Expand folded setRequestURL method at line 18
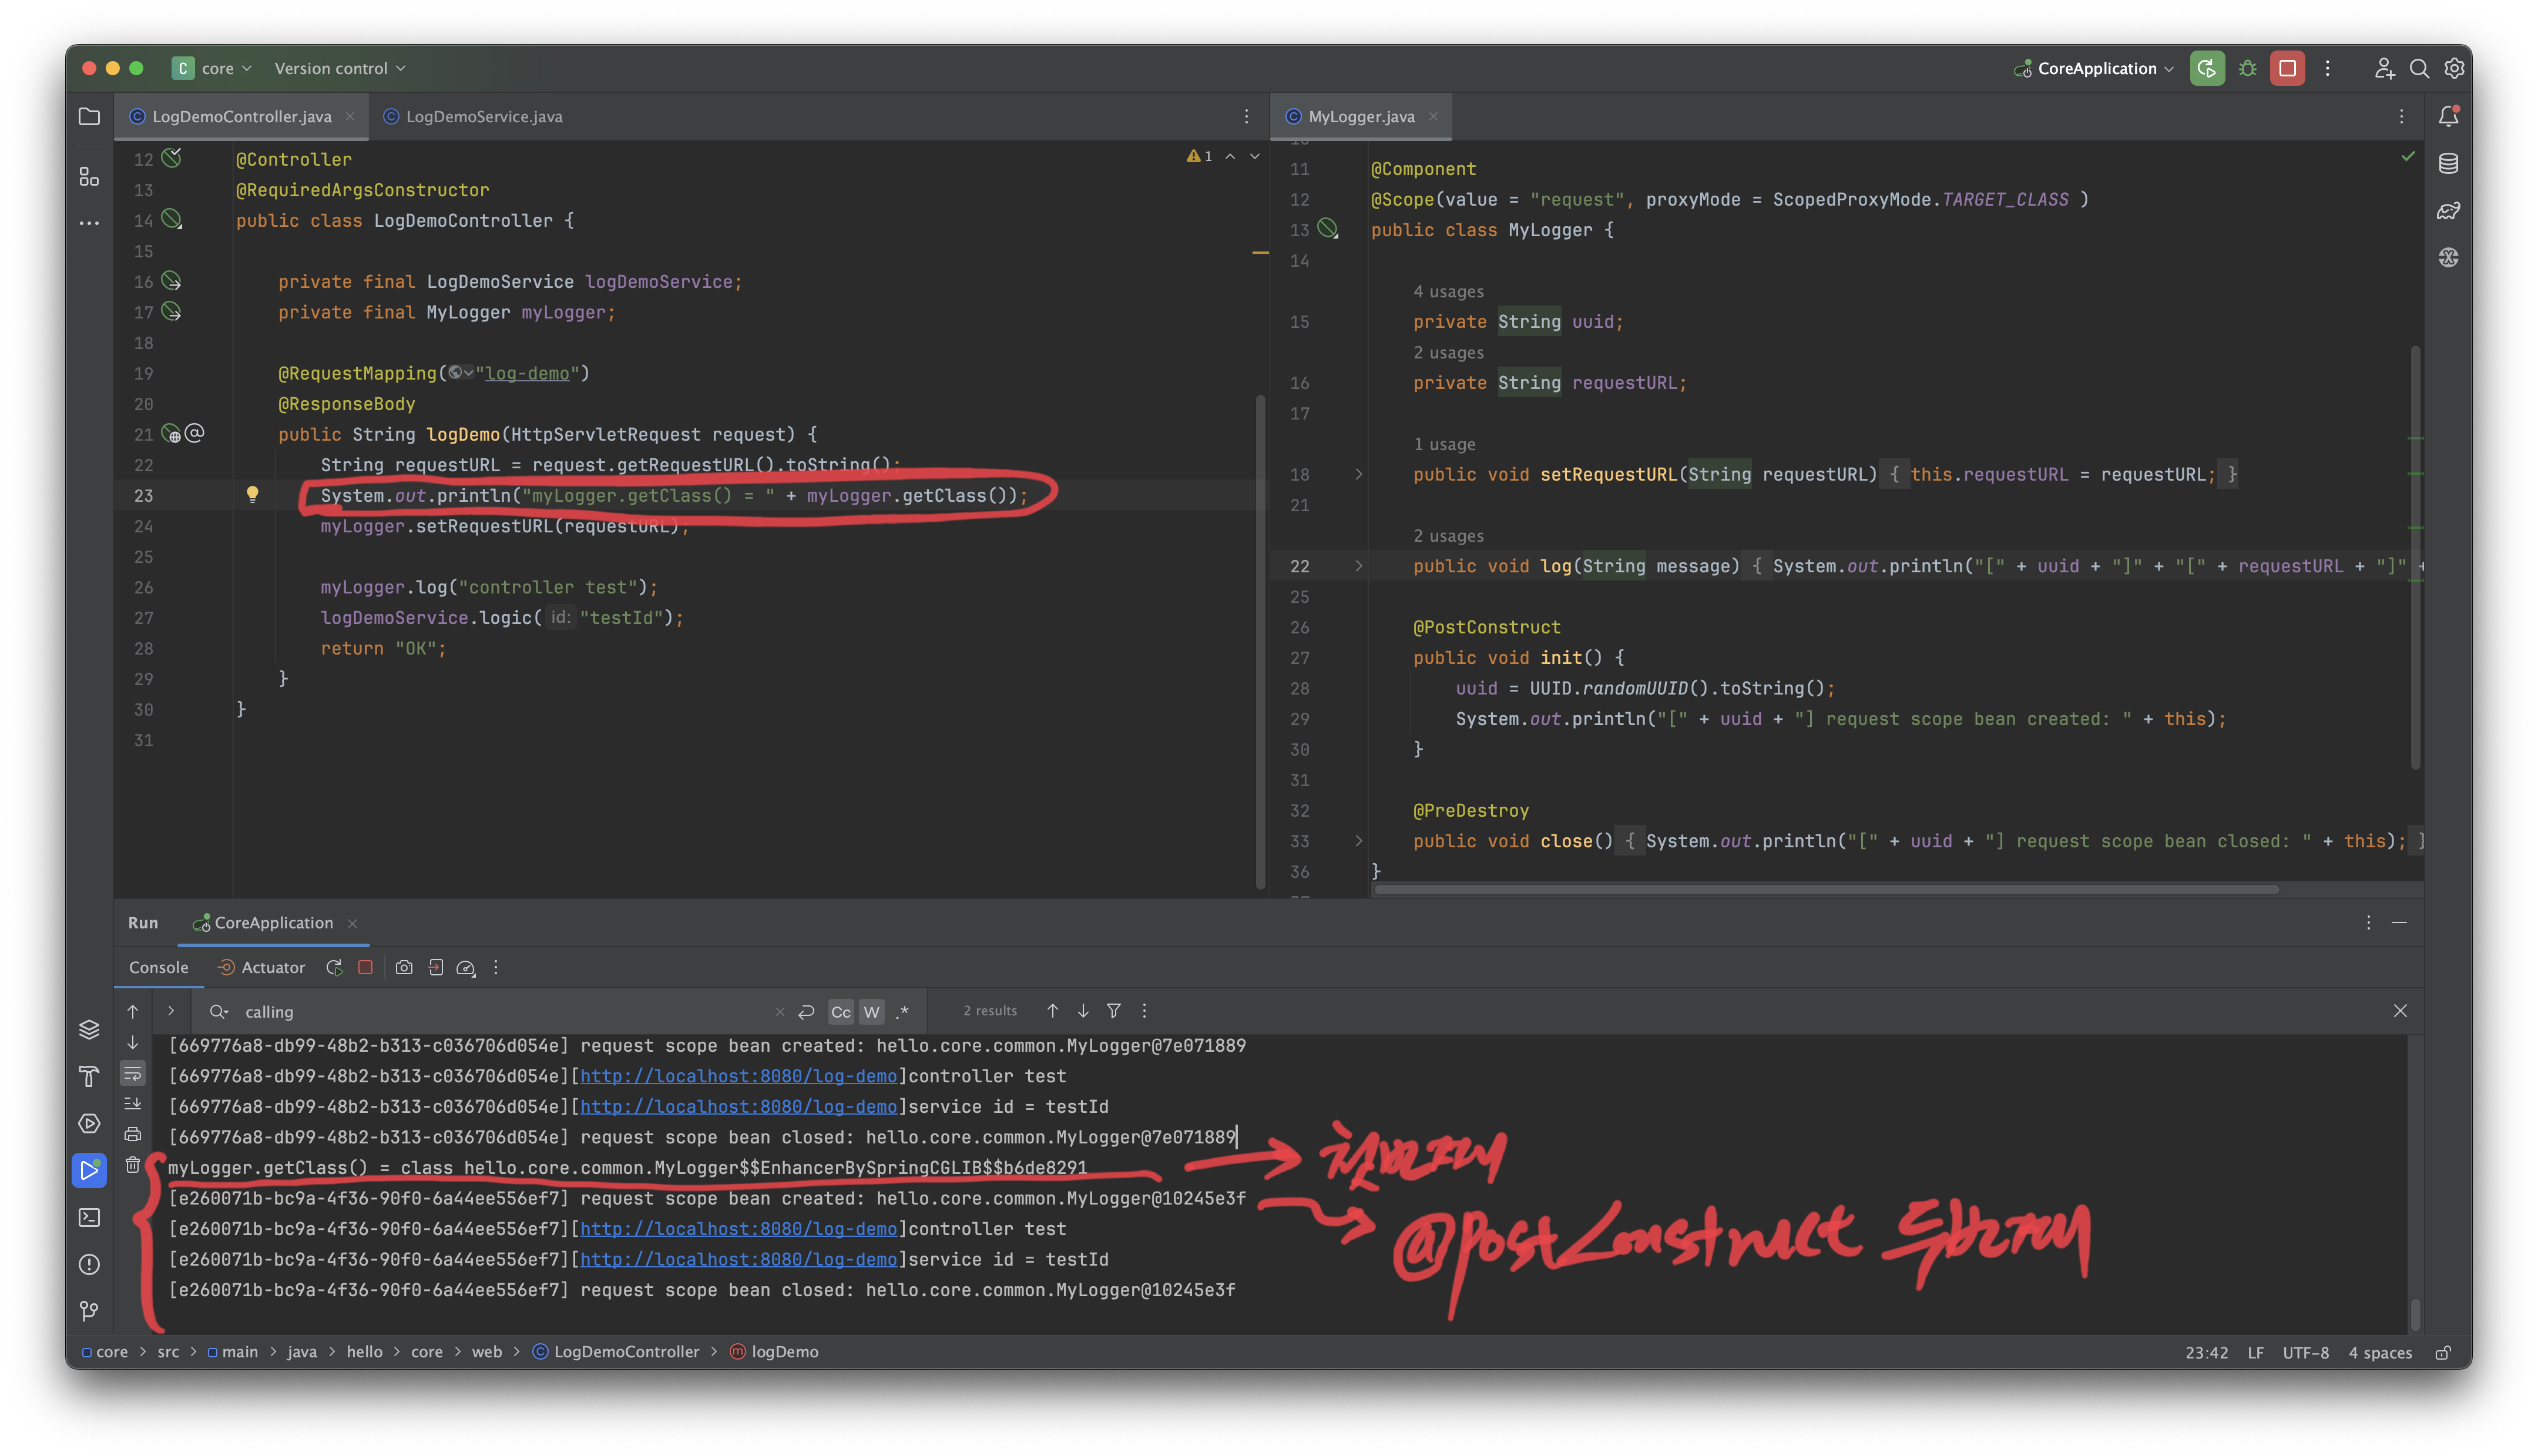2538x1456 pixels. point(1358,474)
